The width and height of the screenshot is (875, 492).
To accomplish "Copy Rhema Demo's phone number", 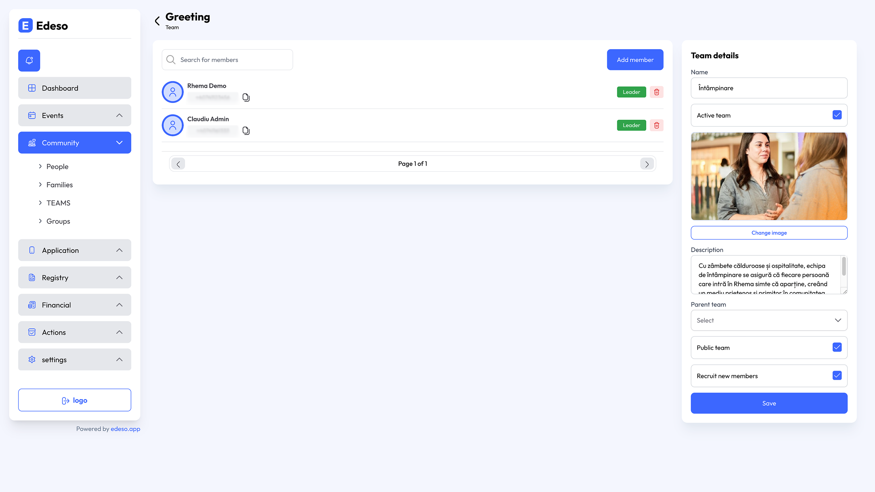I will click(246, 98).
